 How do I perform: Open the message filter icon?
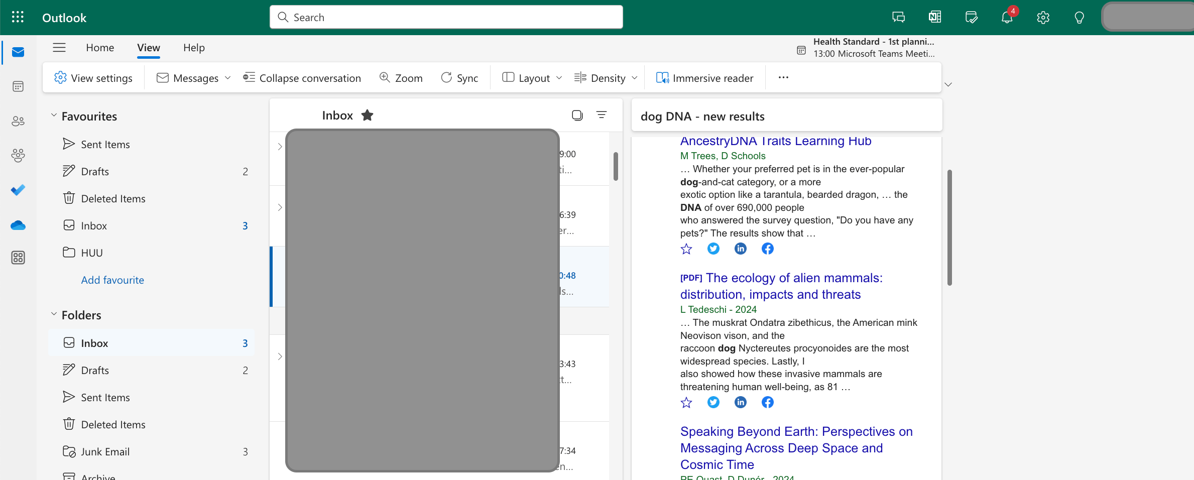click(601, 115)
